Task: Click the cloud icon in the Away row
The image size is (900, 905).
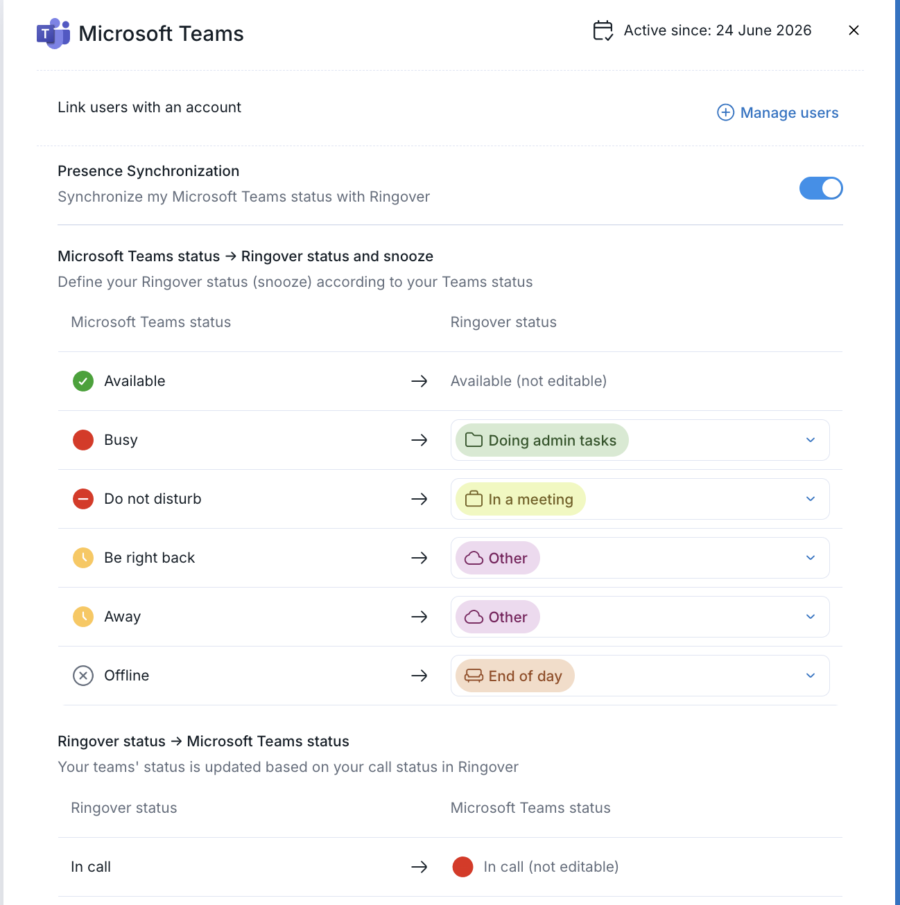Action: [x=474, y=617]
